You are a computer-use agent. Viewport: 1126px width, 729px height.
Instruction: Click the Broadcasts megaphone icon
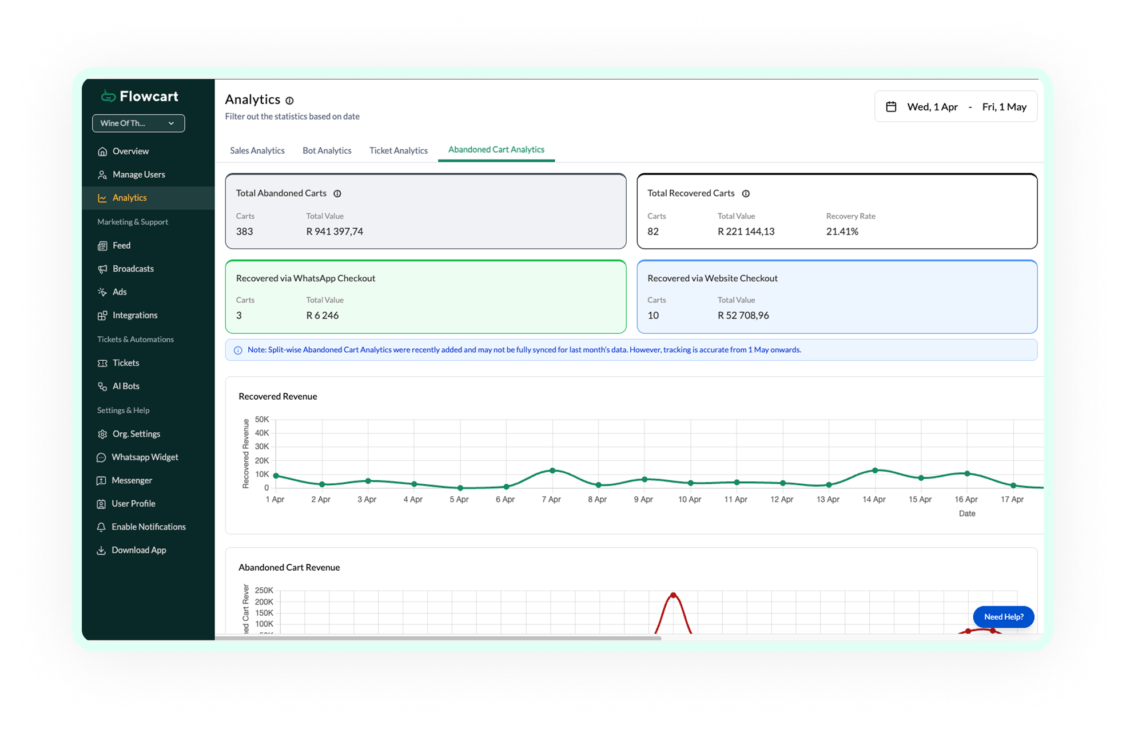(102, 269)
